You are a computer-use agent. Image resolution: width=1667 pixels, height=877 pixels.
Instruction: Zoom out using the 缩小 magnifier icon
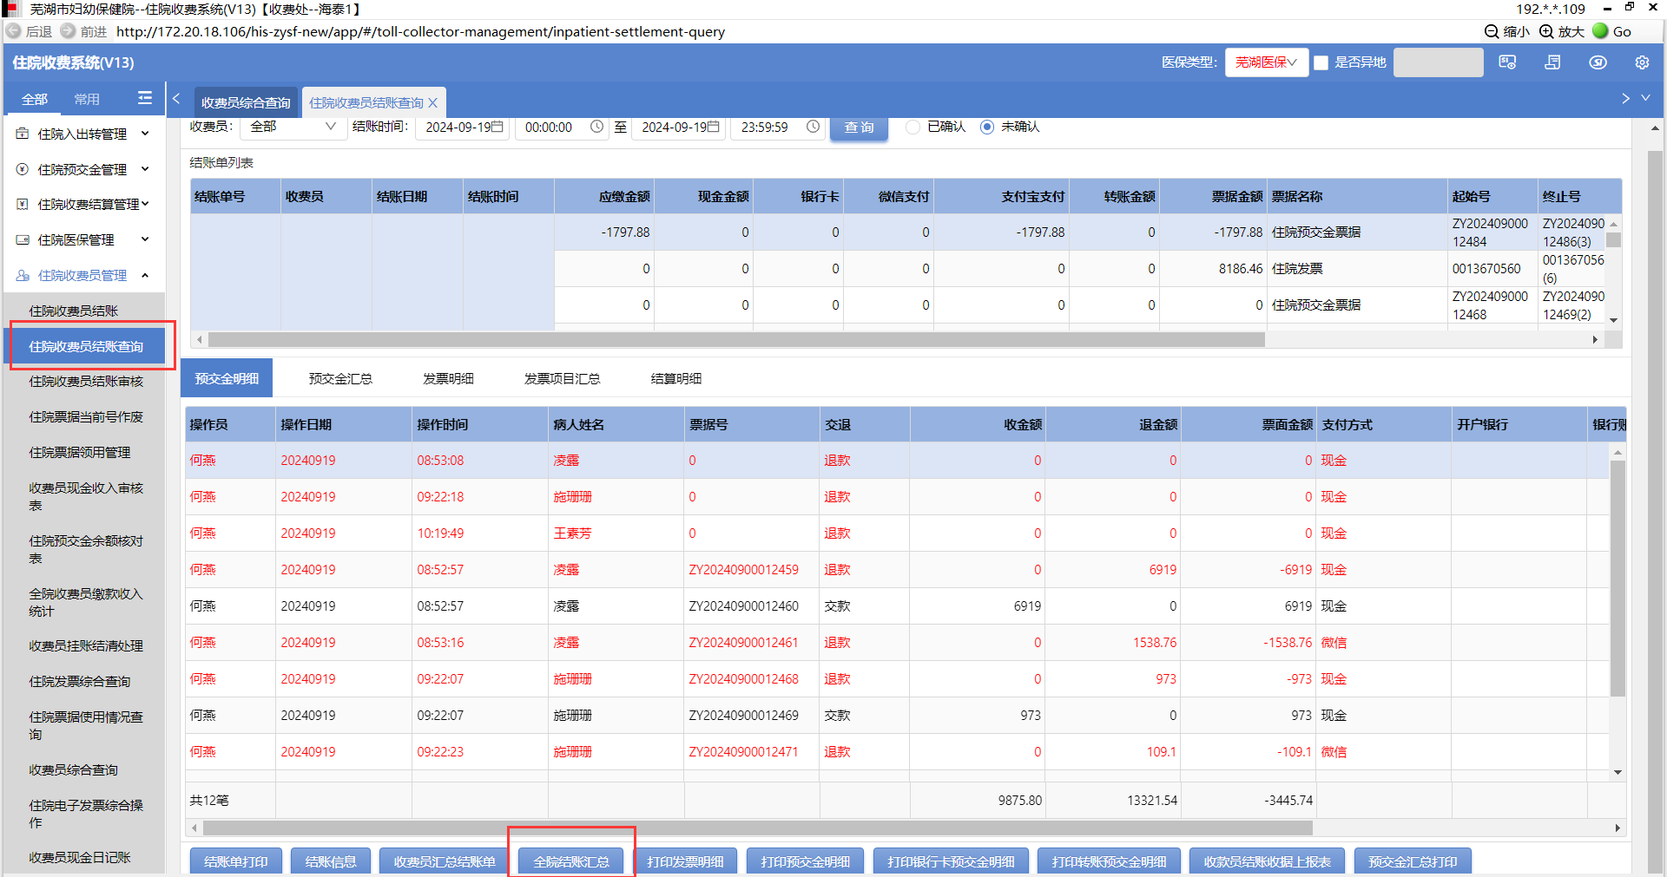point(1492,31)
